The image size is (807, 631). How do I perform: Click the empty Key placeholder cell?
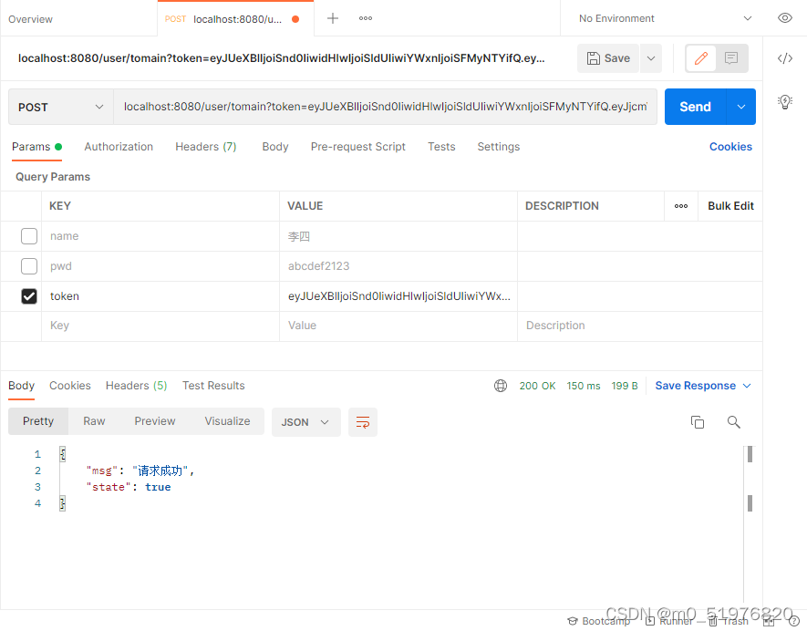[x=160, y=326]
